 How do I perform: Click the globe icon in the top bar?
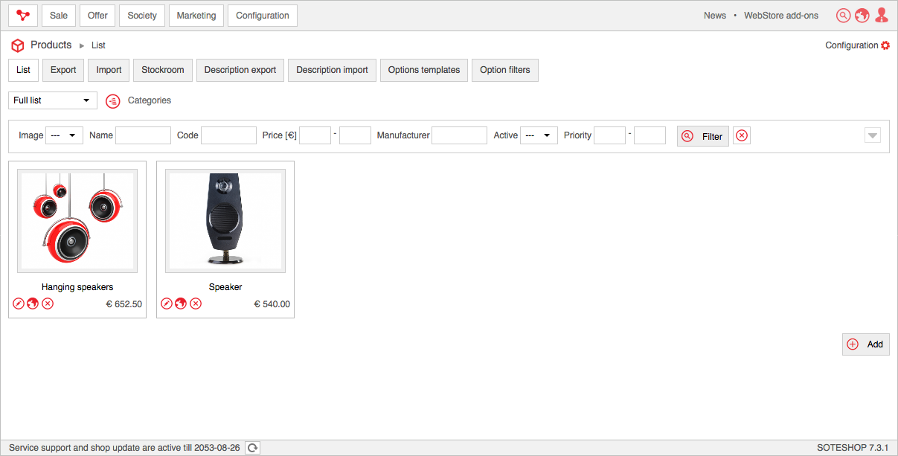pos(862,16)
